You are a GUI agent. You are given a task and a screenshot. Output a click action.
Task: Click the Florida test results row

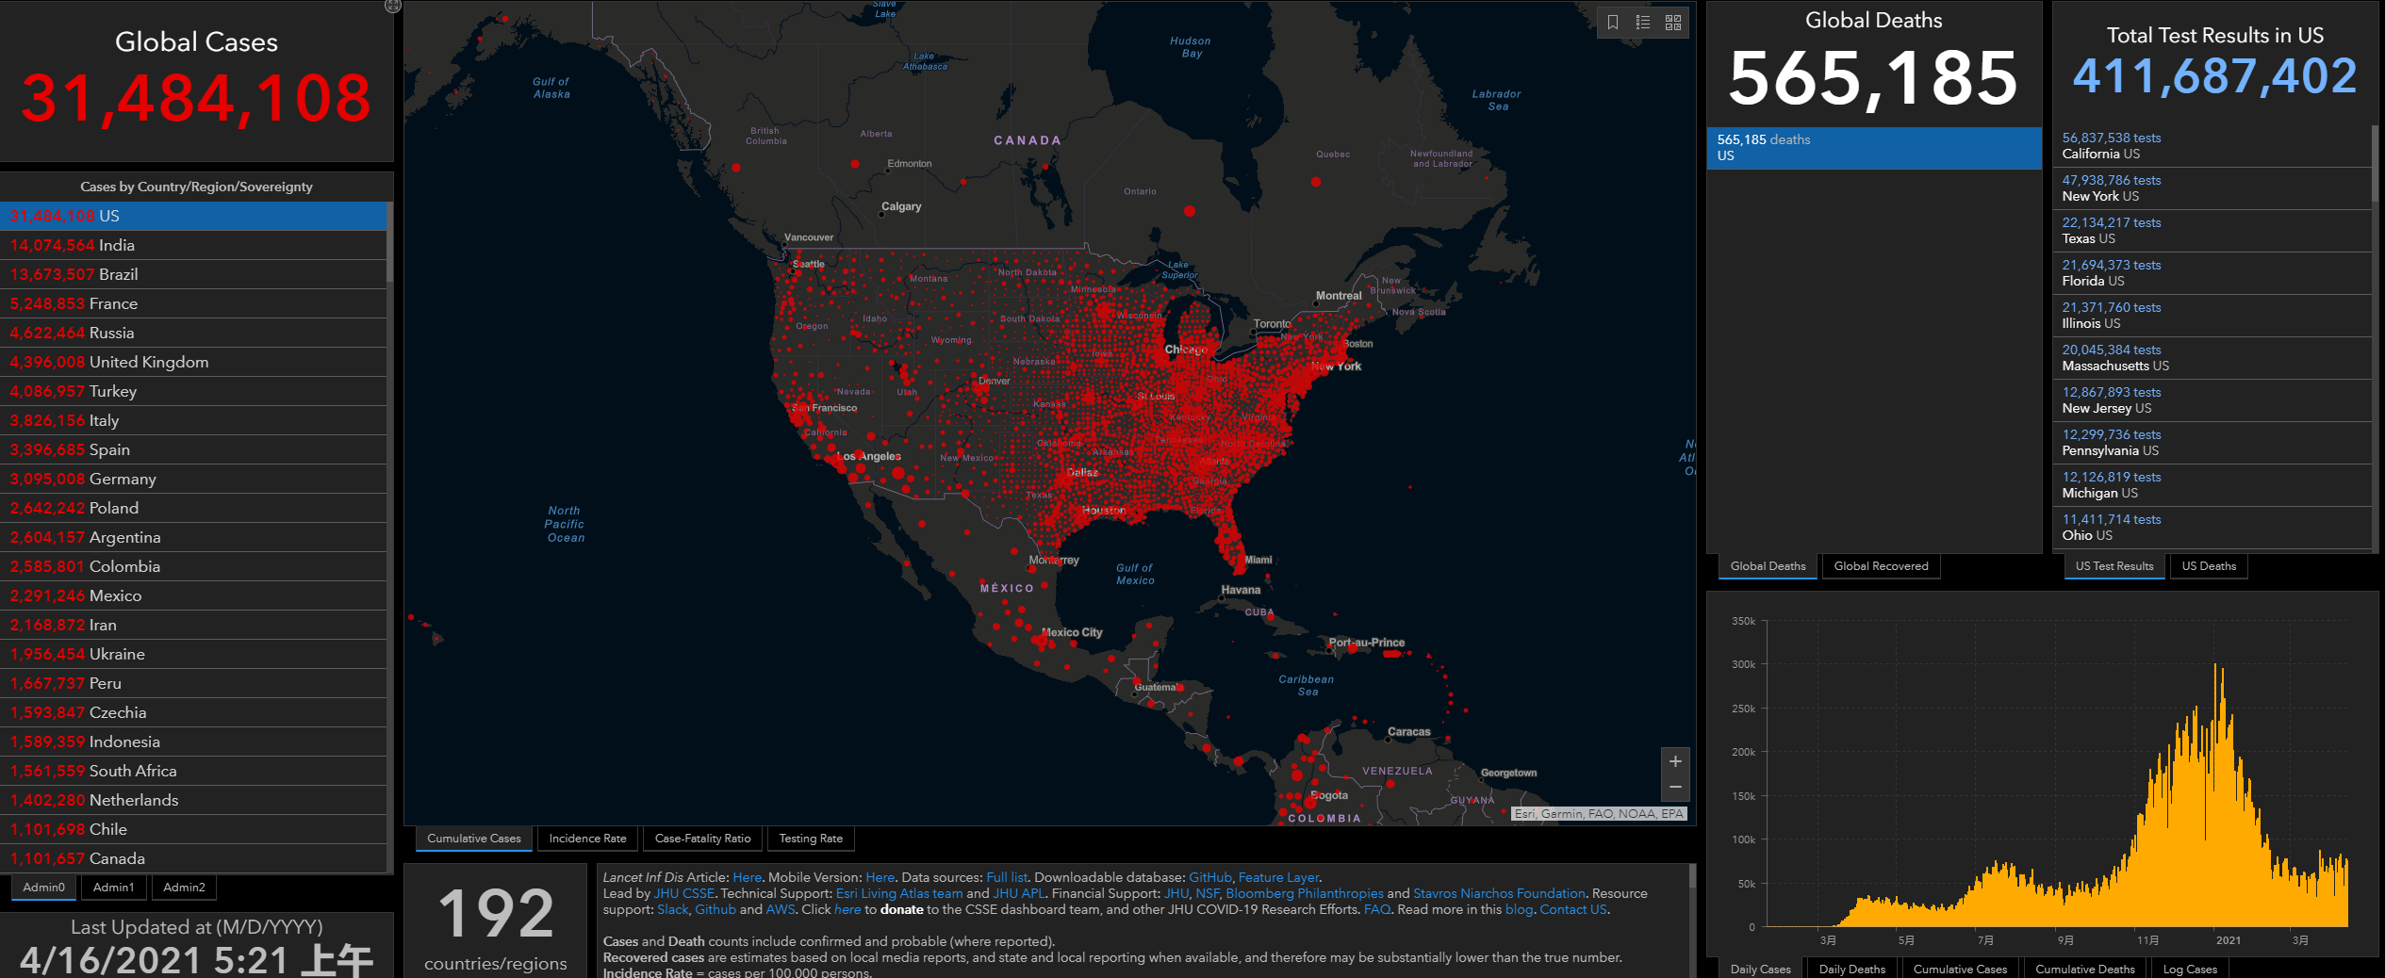tap(2212, 273)
